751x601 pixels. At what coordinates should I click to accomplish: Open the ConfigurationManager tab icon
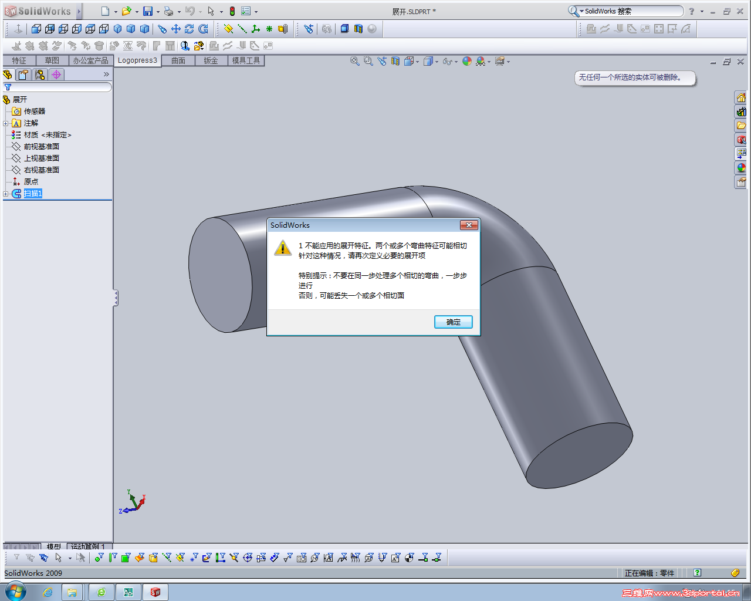[x=40, y=75]
